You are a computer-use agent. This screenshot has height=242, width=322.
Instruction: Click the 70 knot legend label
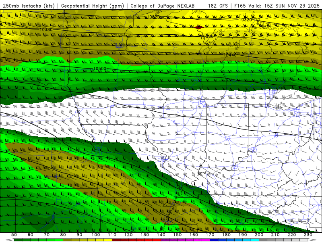(x=47, y=235)
